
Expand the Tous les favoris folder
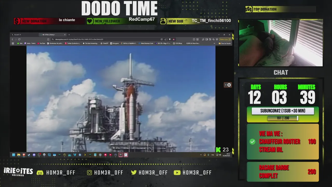click(x=225, y=43)
